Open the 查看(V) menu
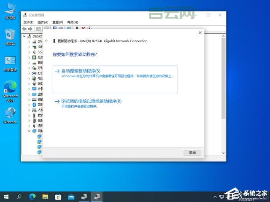Screen dimensions: 270x202 point(58,22)
